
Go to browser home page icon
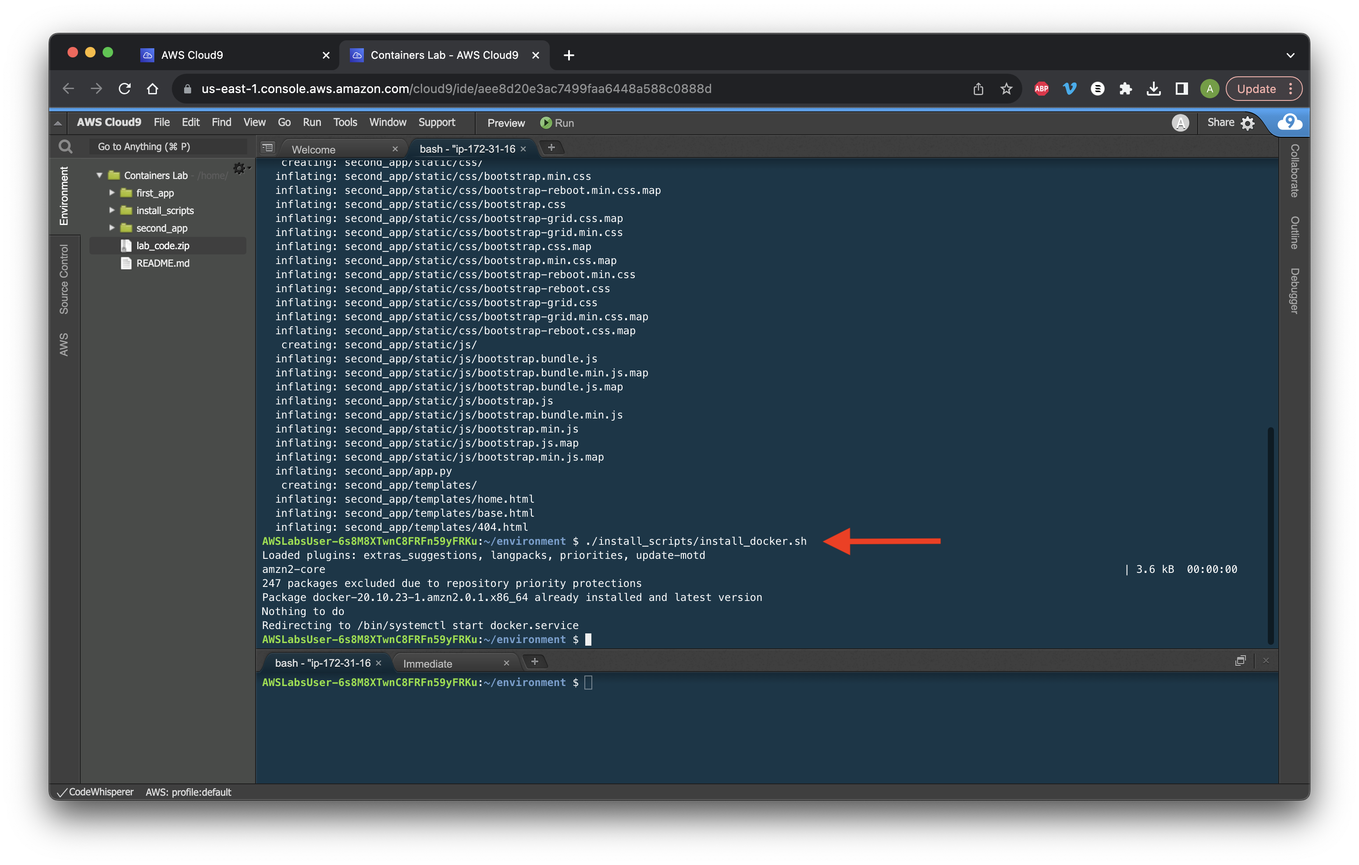[x=153, y=89]
